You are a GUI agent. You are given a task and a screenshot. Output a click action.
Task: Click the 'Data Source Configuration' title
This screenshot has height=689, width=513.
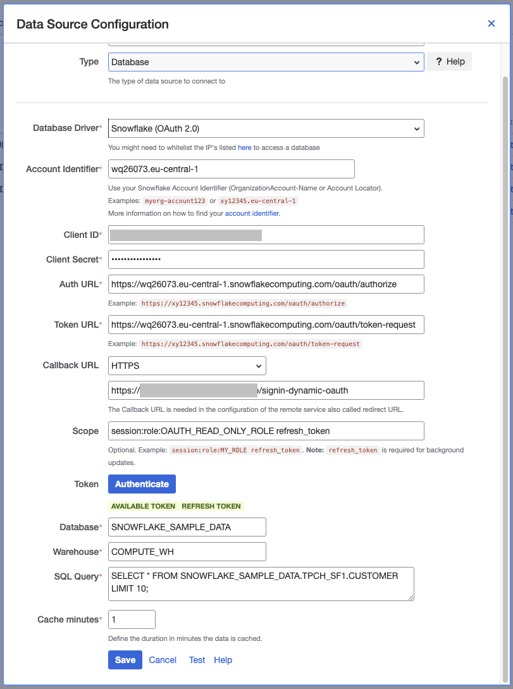93,24
